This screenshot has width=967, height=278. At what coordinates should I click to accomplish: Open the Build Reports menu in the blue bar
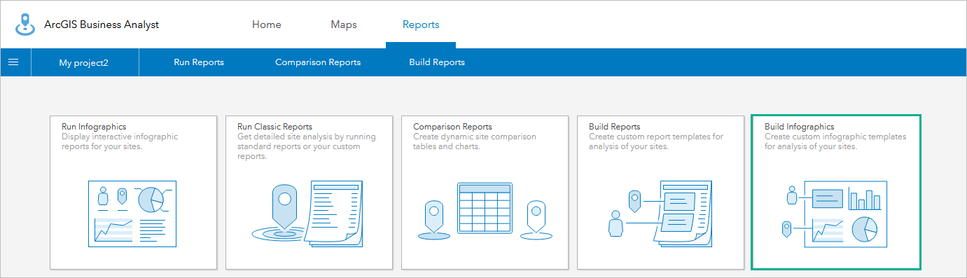437,62
